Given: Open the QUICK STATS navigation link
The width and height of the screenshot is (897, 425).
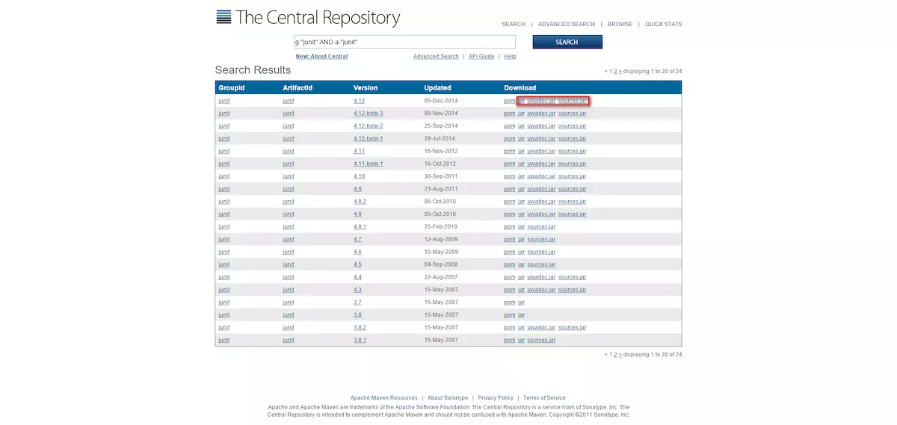Looking at the screenshot, I should (664, 24).
